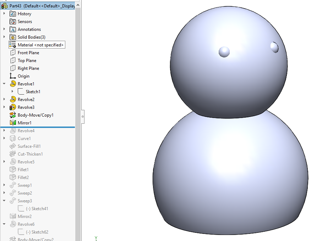Click the Front Plane icon

pyautogui.click(x=13, y=53)
